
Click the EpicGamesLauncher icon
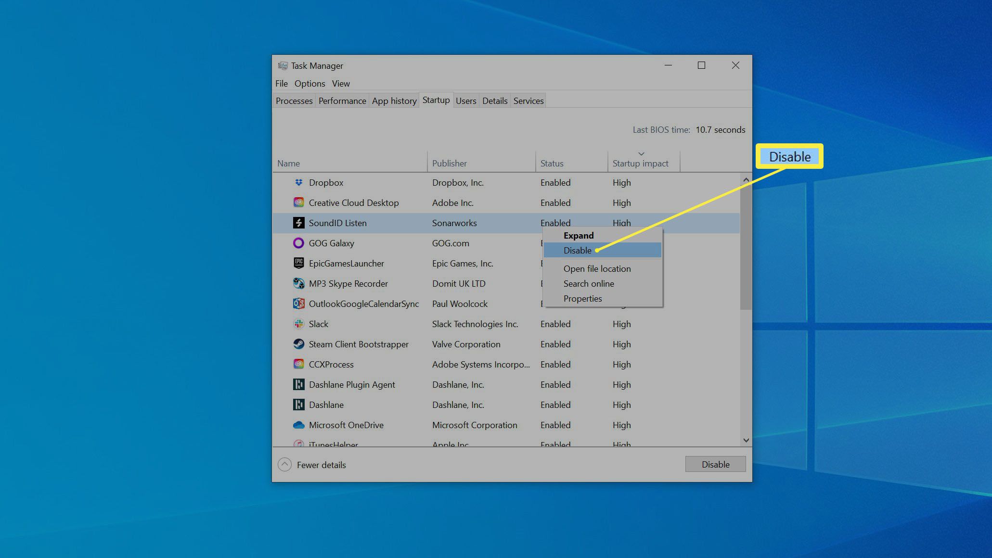coord(297,263)
